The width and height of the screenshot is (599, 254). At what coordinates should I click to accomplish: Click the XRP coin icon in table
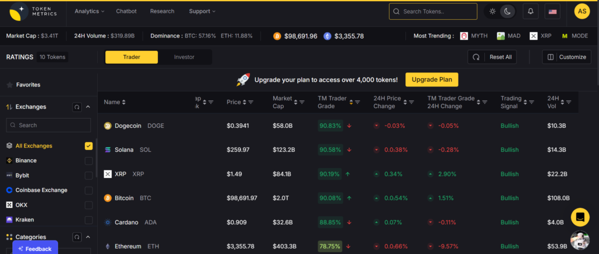108,174
